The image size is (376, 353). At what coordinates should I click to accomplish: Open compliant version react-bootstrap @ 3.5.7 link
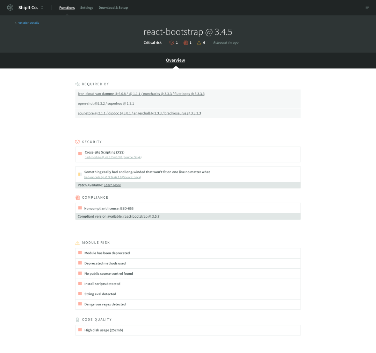pyautogui.click(x=141, y=217)
